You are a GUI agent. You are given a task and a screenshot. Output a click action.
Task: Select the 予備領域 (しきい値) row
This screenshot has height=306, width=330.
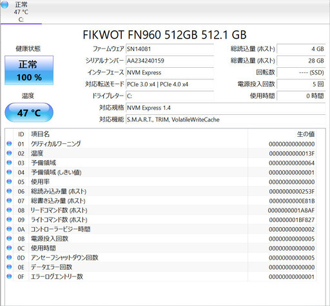(x=160, y=172)
